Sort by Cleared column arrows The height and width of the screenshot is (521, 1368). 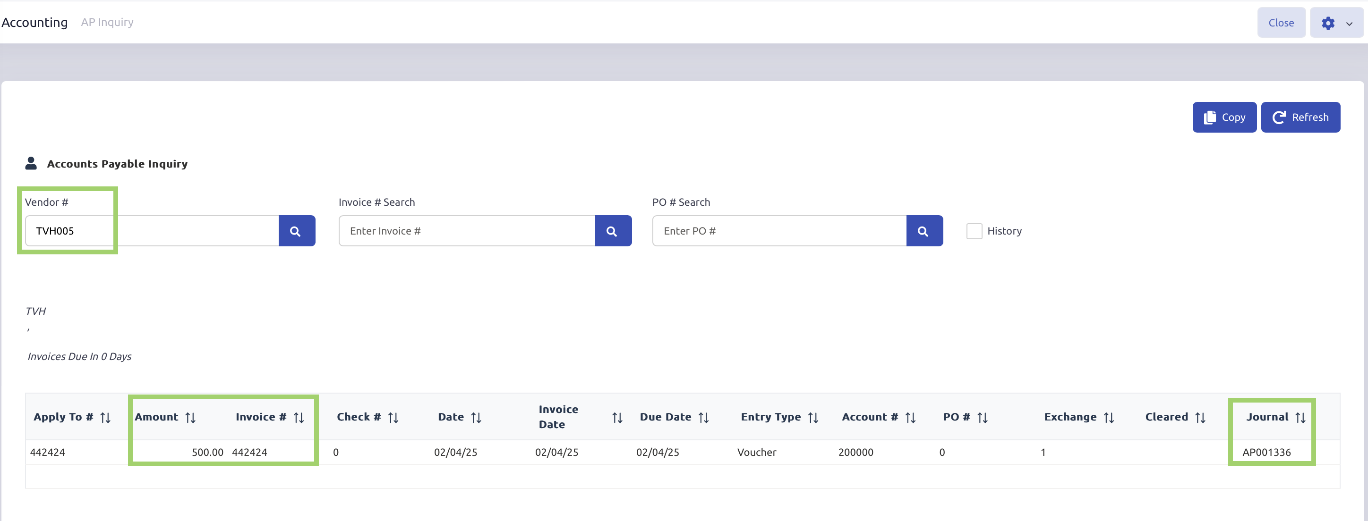(x=1200, y=418)
